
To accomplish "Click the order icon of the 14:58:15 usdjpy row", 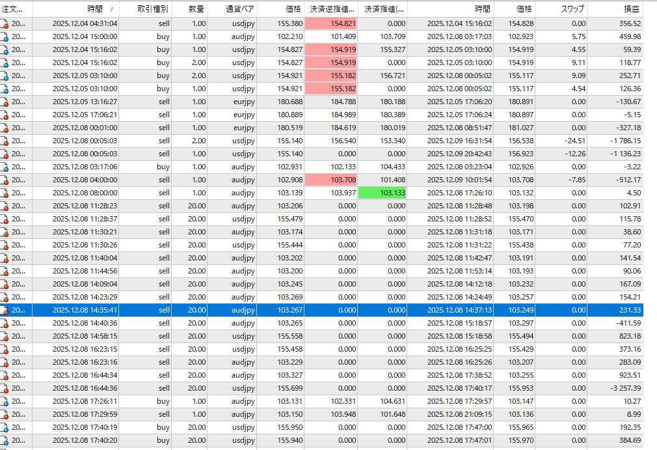I will (x=5, y=336).
